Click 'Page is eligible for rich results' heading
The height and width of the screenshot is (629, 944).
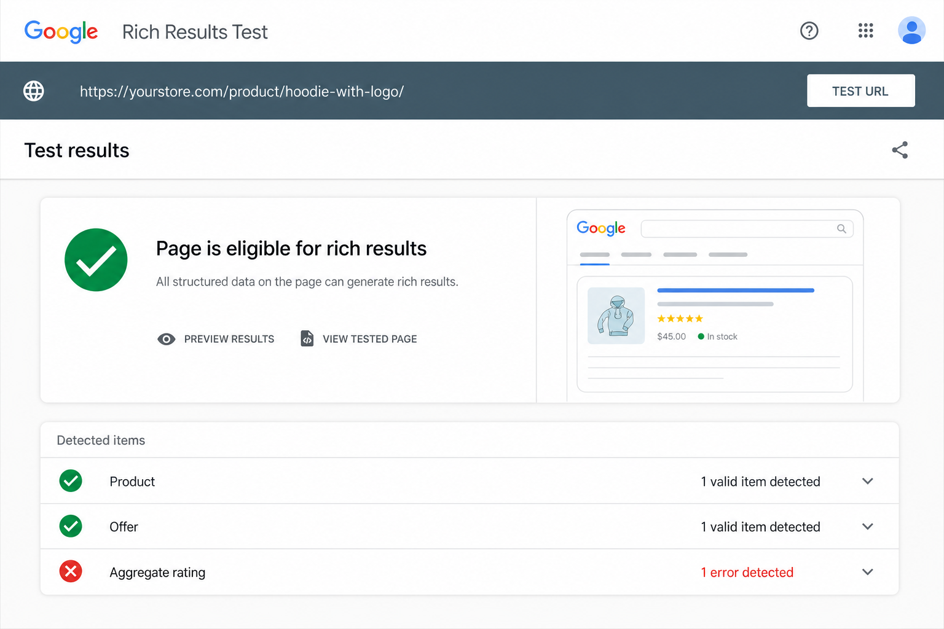coord(291,249)
